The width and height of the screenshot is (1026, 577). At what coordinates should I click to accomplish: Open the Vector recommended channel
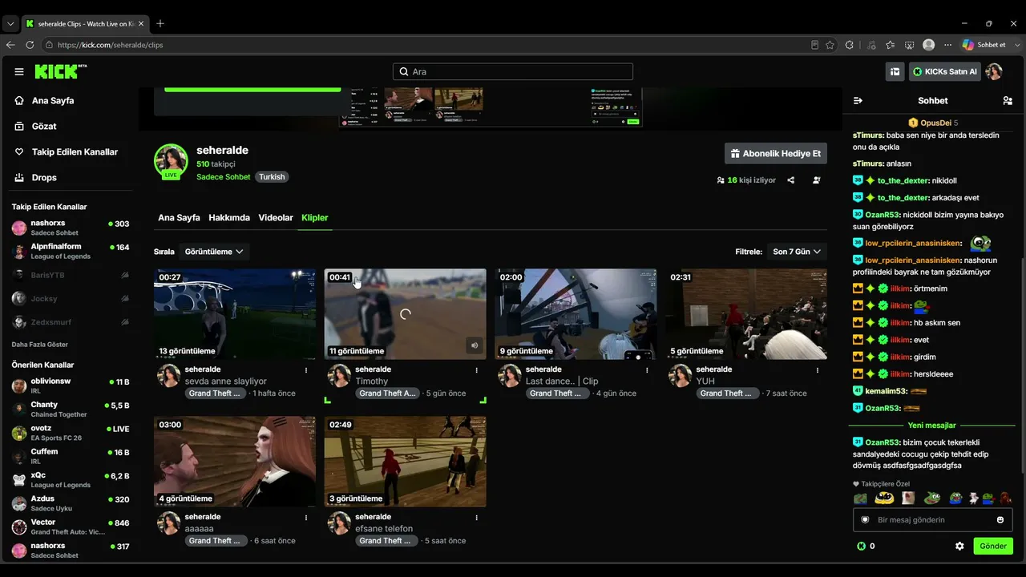(x=70, y=527)
